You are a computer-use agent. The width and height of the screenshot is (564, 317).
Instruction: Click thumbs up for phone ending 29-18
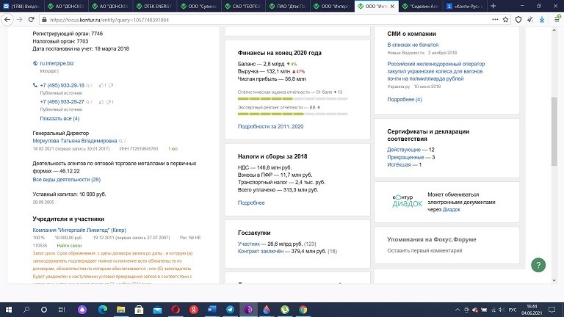(x=101, y=86)
